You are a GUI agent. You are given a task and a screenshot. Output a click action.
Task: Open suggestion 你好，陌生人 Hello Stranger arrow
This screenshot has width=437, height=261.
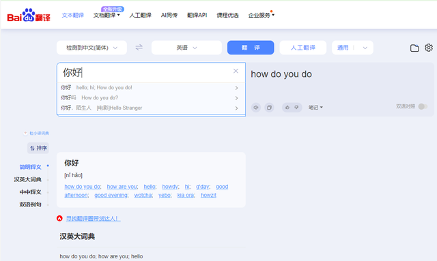[236, 108]
